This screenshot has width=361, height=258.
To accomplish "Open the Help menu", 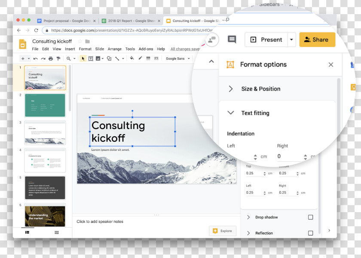I will [161, 49].
